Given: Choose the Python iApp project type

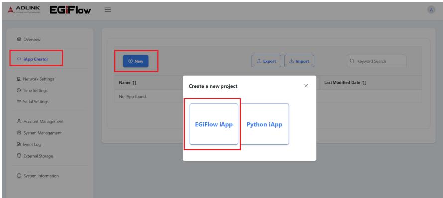Looking at the screenshot, I should 264,124.
